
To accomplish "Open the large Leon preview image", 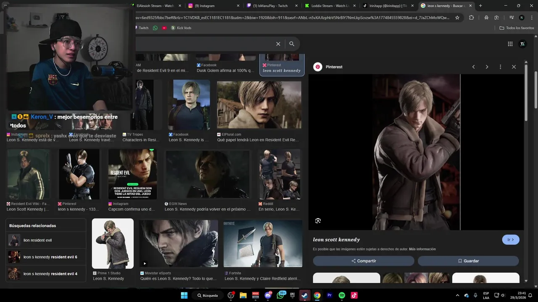I will pos(416,152).
